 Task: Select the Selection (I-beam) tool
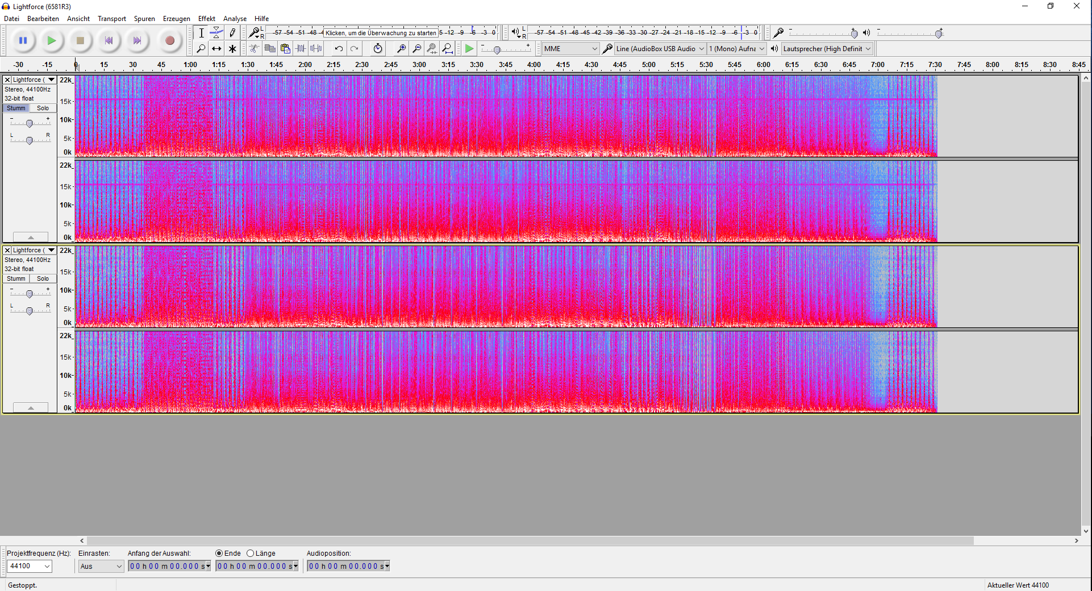coord(201,33)
